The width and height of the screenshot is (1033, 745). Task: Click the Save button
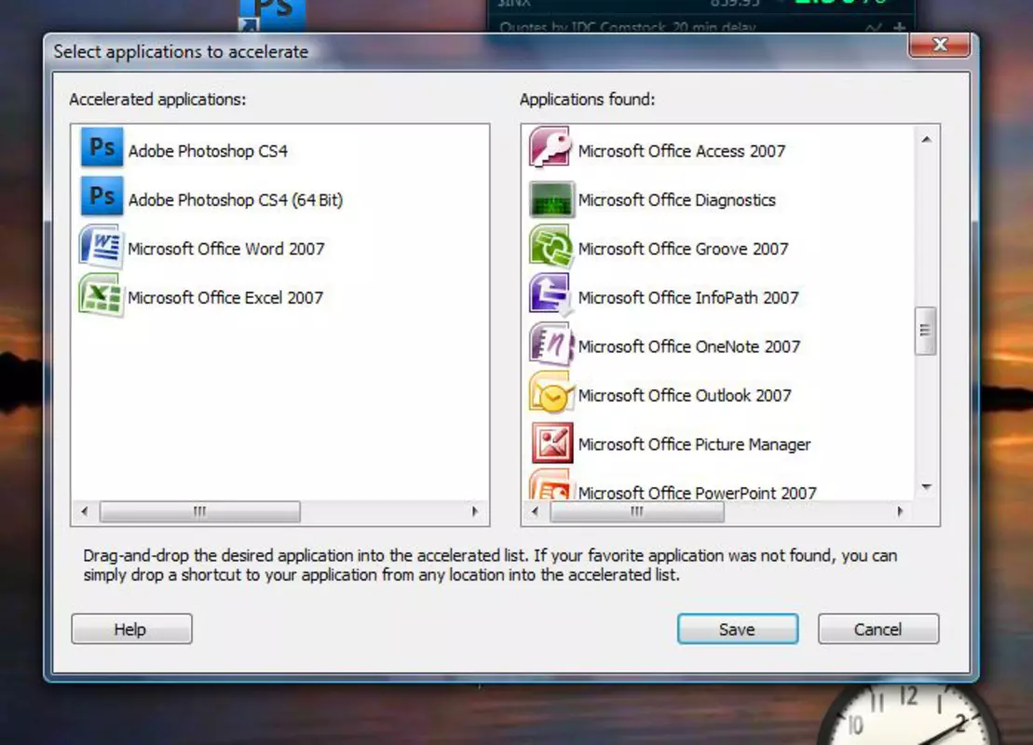(x=737, y=630)
